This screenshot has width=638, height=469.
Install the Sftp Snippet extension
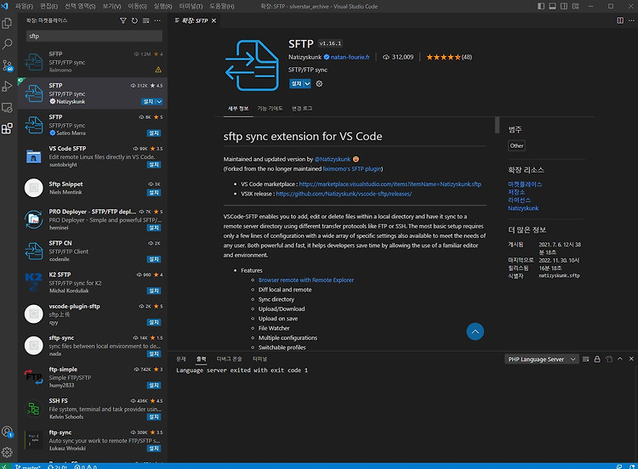point(154,193)
